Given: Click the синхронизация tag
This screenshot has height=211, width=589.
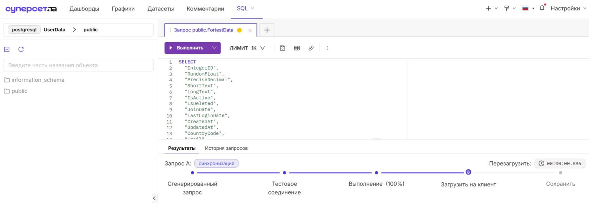Looking at the screenshot, I should [x=216, y=163].
